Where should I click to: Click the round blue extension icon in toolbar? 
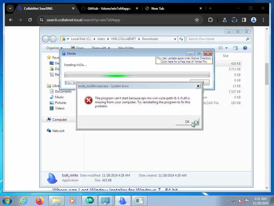[234, 20]
